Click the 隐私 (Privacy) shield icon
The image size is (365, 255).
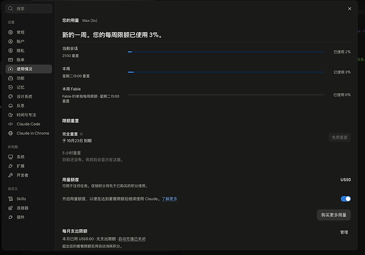[11, 51]
